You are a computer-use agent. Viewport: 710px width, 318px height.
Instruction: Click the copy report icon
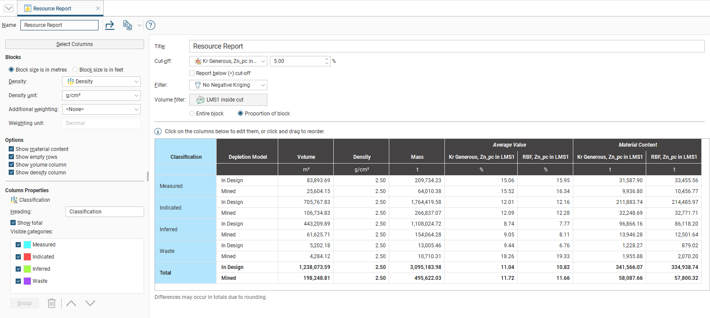[127, 25]
